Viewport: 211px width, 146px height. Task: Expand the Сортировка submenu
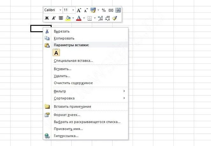(85, 98)
